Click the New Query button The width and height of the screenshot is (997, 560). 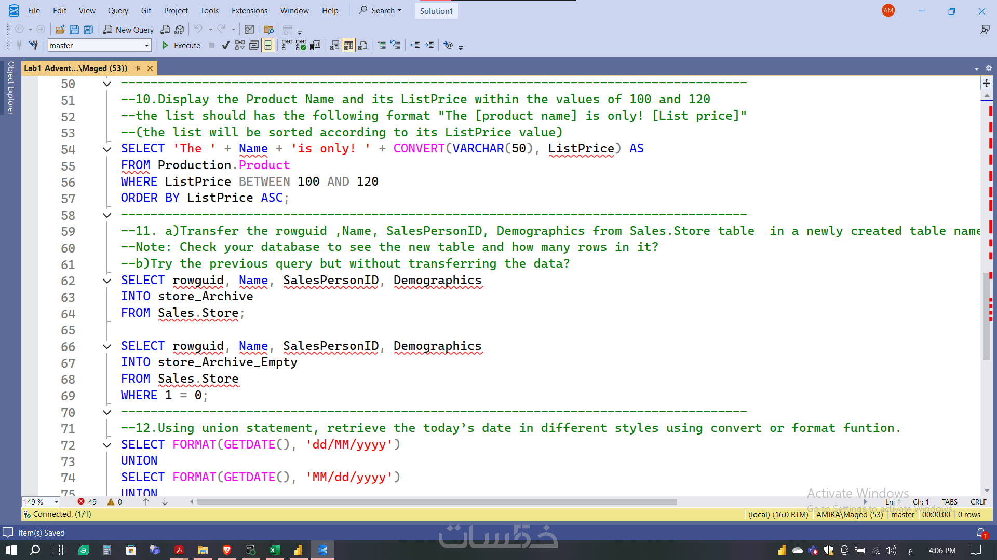[128, 30]
